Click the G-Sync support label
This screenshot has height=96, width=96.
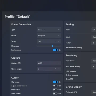72,75
